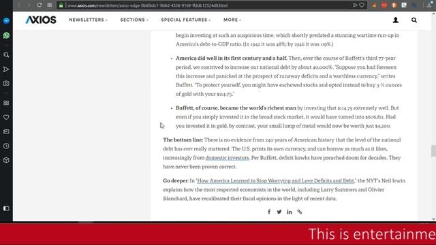Share the article on Twitter
This screenshot has width=436, height=245.
[279, 212]
